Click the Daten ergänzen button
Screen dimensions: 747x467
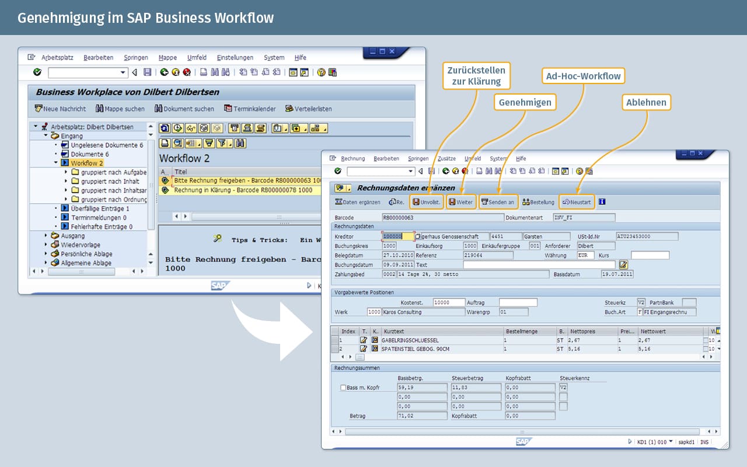tap(357, 202)
